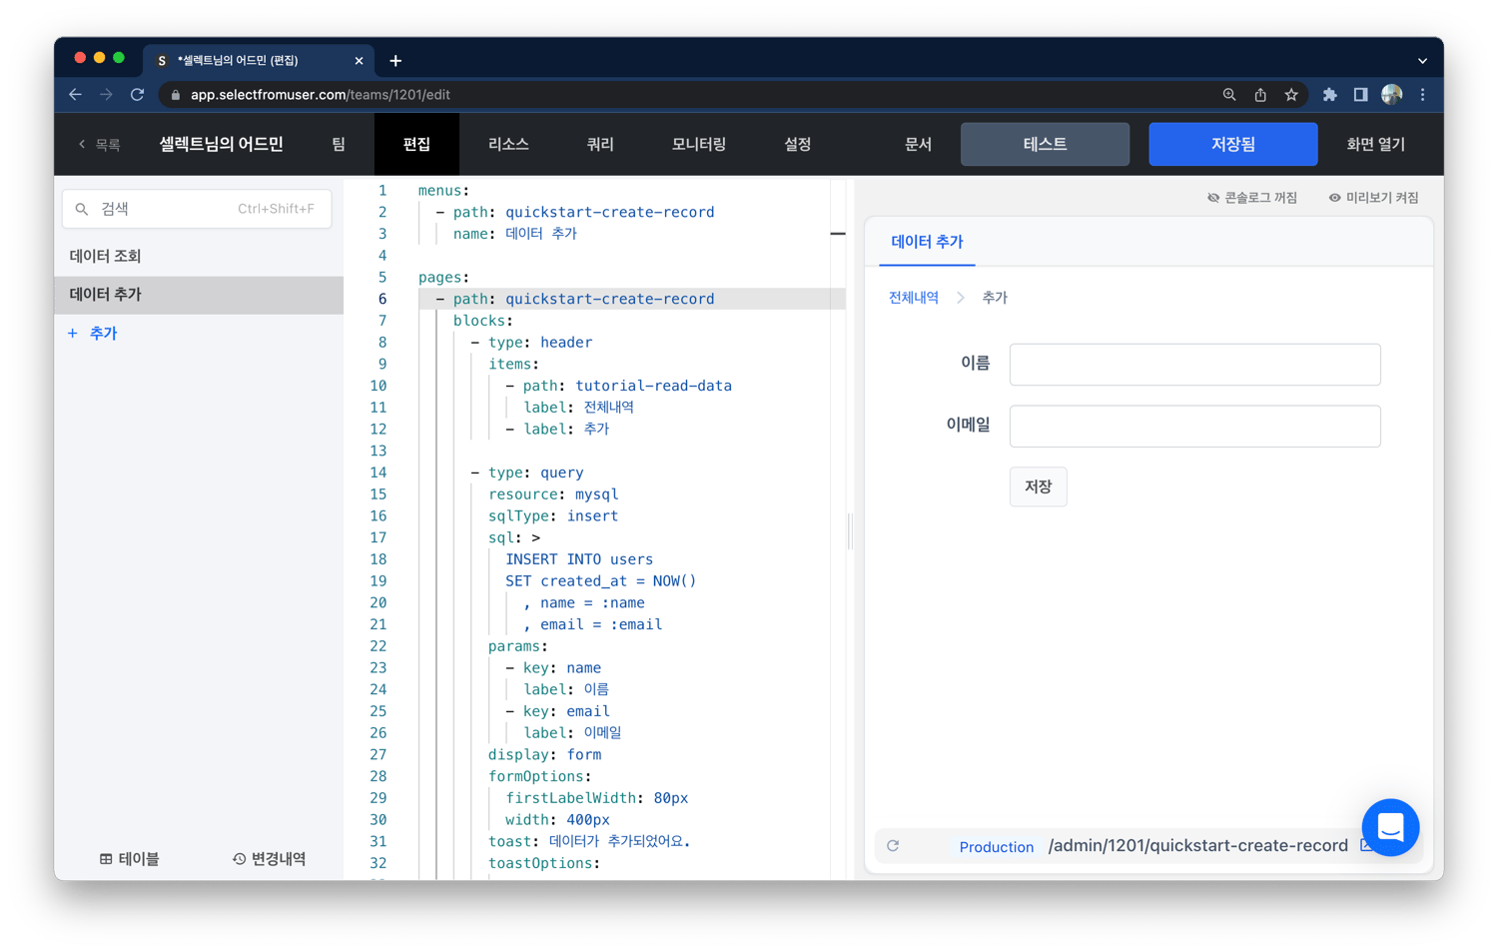This screenshot has height=952, width=1498.
Task: Click the Production environment label
Action: [x=996, y=847]
